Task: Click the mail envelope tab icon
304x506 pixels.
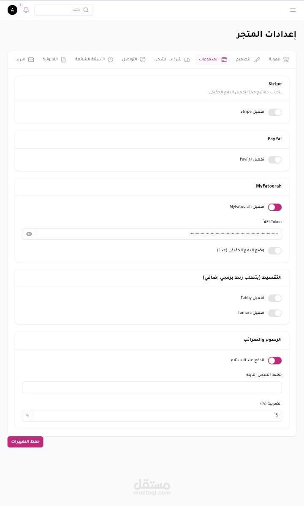Action: click(x=31, y=60)
